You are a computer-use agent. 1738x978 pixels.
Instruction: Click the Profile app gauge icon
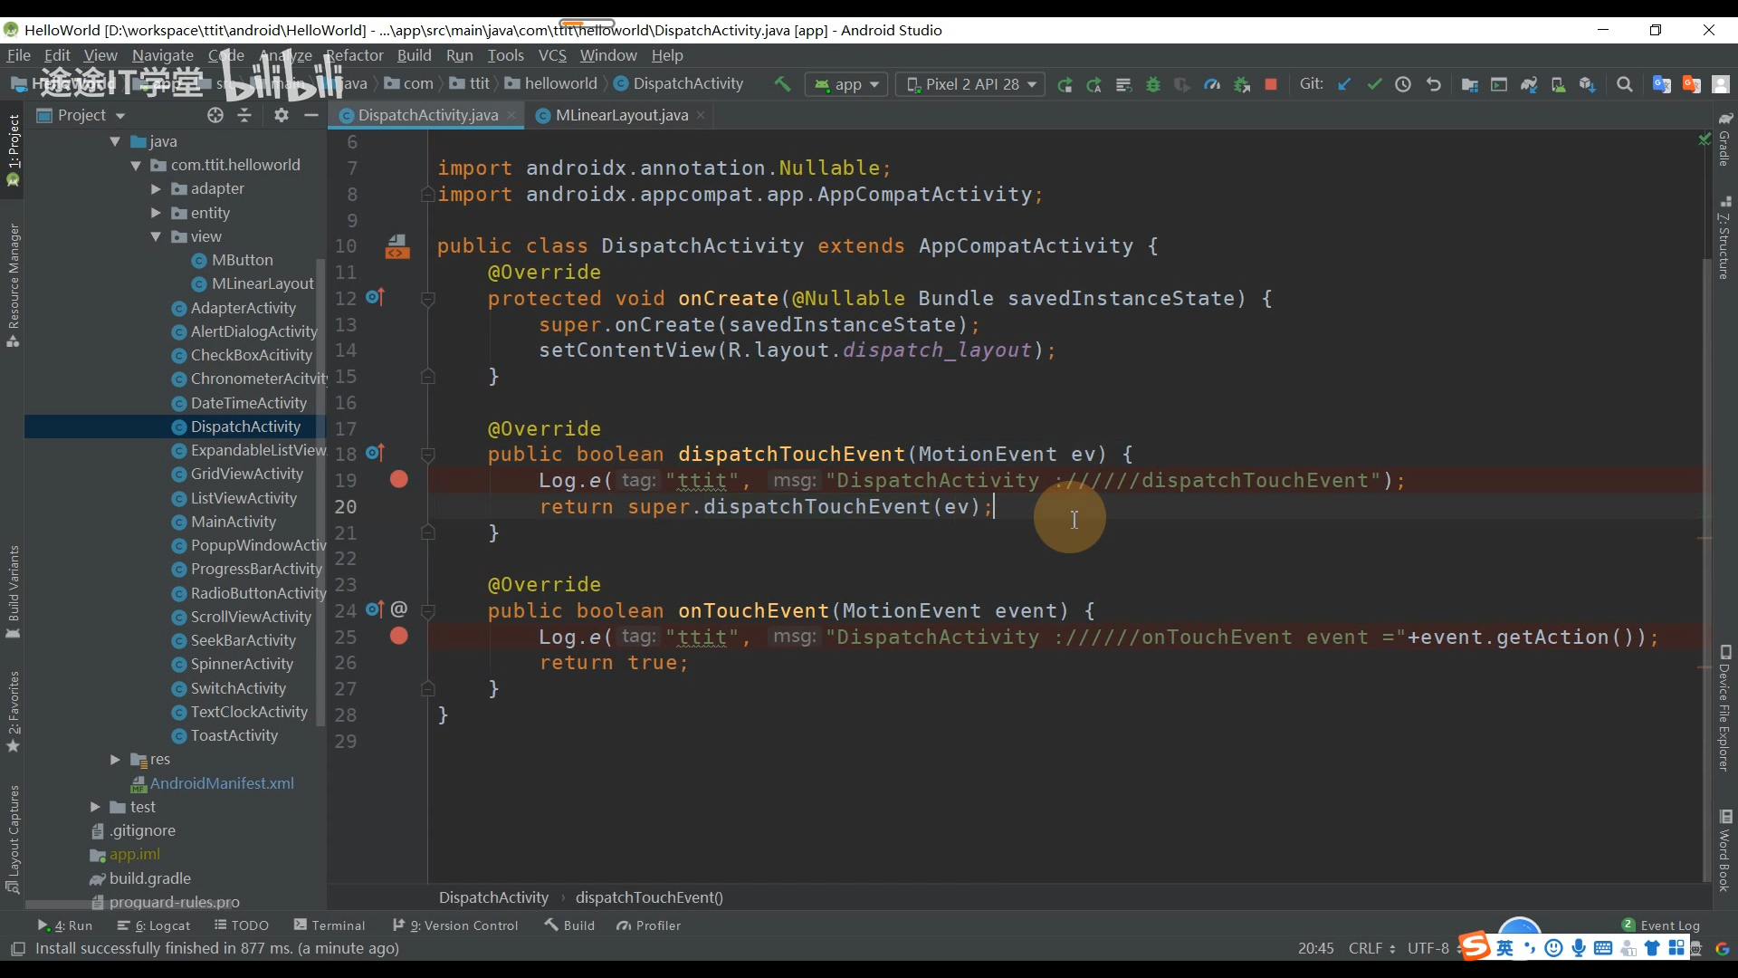tap(1212, 84)
